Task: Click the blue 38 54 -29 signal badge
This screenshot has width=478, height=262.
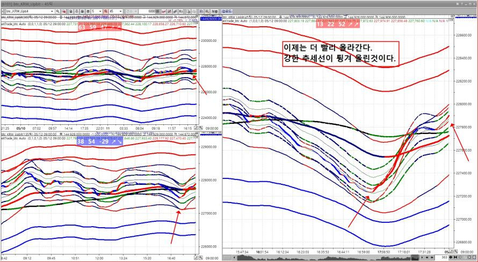Action: click(x=100, y=141)
